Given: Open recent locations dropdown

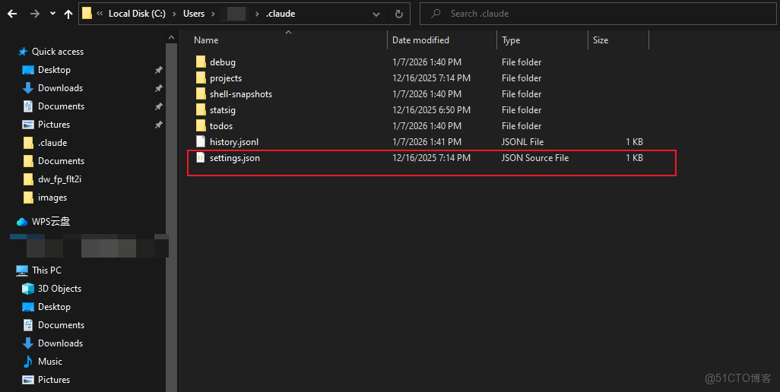Looking at the screenshot, I should point(52,14).
